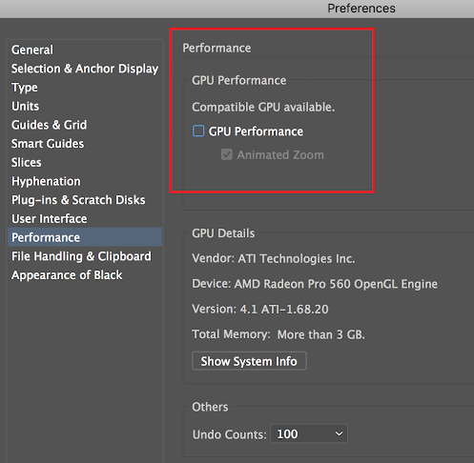
Task: Click the highlighted Performance category
Action: tap(85, 237)
